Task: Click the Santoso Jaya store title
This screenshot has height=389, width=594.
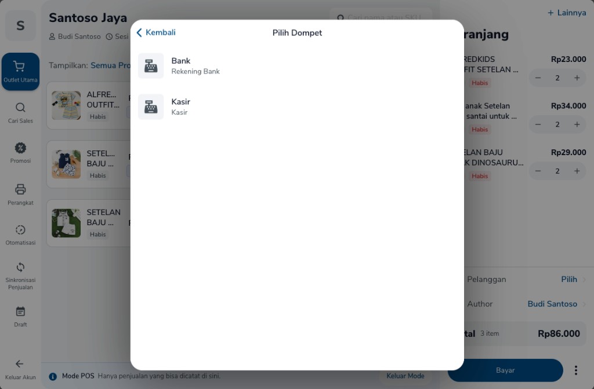Action: point(88,18)
